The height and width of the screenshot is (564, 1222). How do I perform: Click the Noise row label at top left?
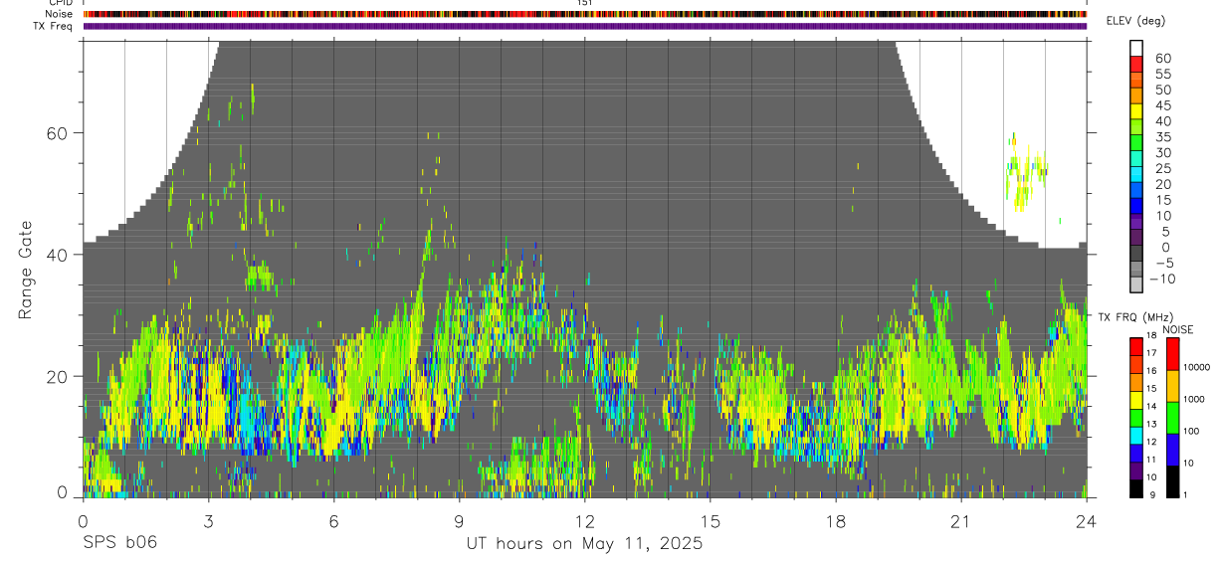pos(60,14)
